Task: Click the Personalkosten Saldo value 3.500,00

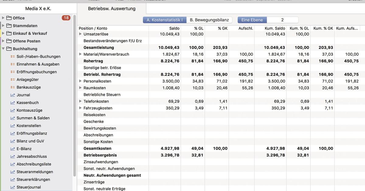Action: click(171, 81)
